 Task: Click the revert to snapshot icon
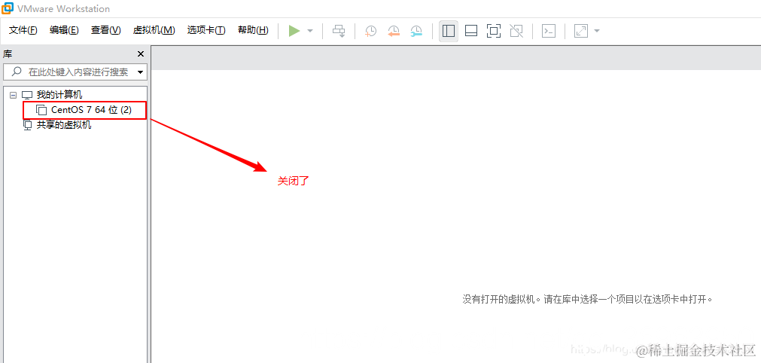click(394, 31)
